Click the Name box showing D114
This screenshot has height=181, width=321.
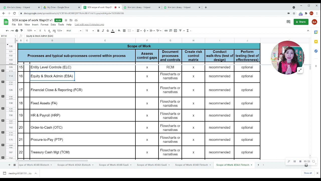8,36
